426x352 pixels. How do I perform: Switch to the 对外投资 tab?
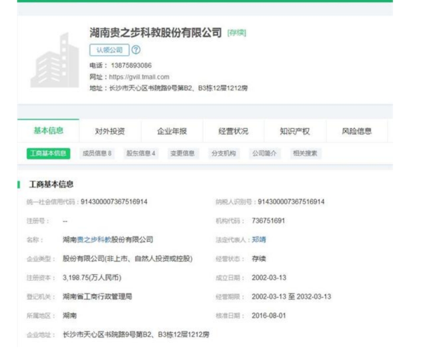coord(110,131)
